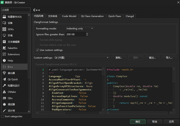Increase the Ignore files greater than stepper
The width and height of the screenshot is (180, 126).
click(87, 33)
